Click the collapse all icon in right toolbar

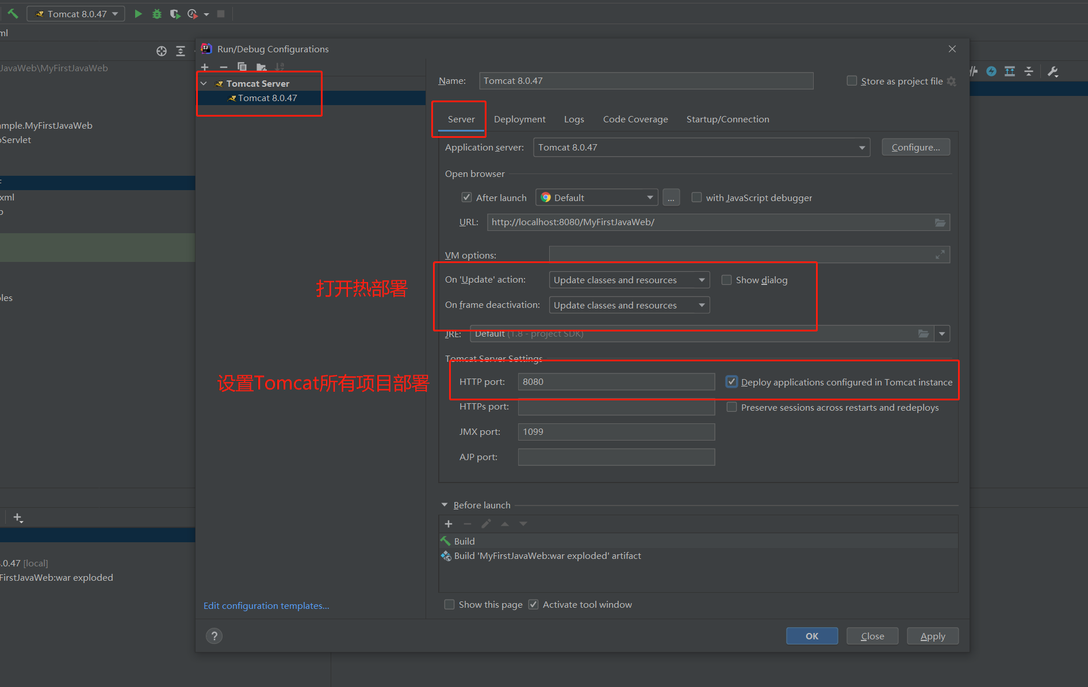point(1029,71)
